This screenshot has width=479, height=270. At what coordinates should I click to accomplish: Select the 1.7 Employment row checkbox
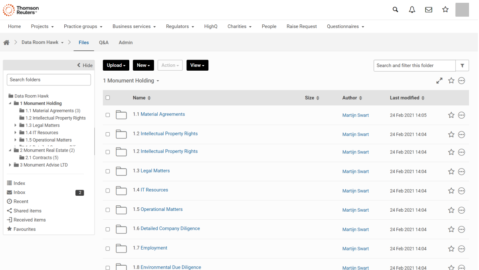pyautogui.click(x=108, y=248)
